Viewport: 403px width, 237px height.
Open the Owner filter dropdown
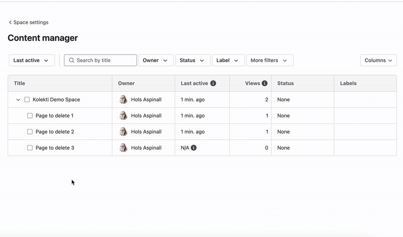(x=156, y=60)
